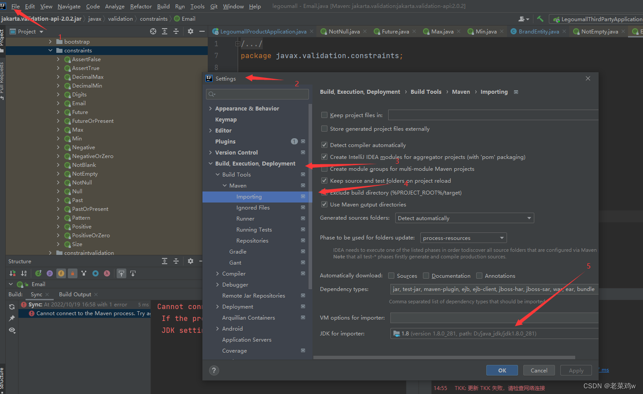Image resolution: width=643 pixels, height=394 pixels.
Task: Toggle Keep source and test folders on reload
Action: click(324, 180)
